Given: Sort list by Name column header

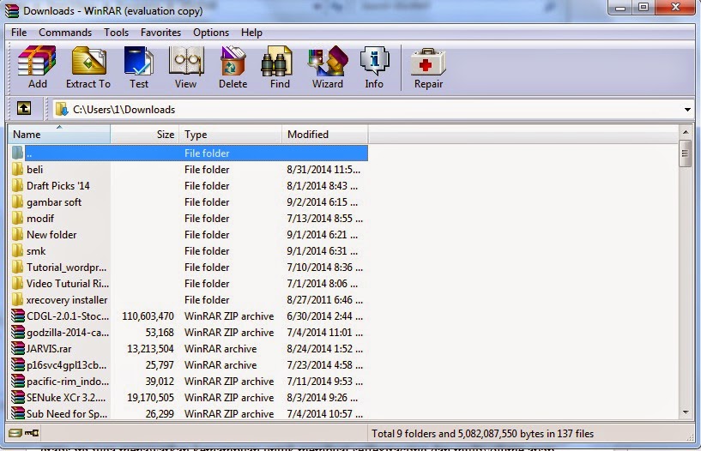Looking at the screenshot, I should pos(59,135).
